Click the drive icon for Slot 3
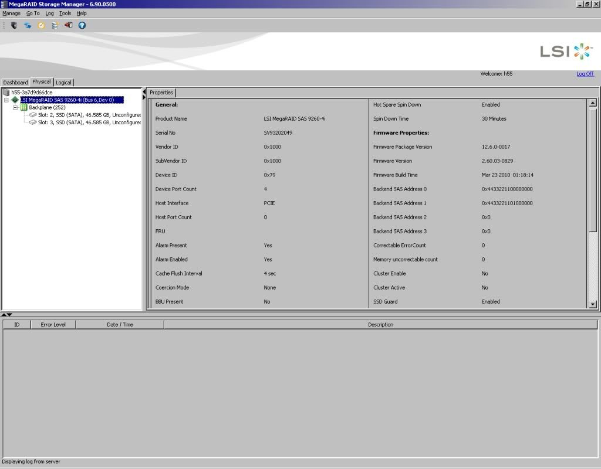Image resolution: width=601 pixels, height=469 pixels. pos(33,123)
